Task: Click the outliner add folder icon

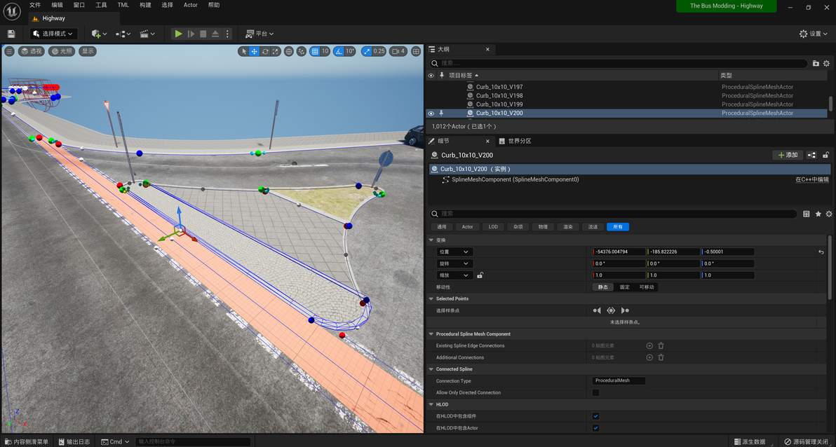Action: point(816,63)
